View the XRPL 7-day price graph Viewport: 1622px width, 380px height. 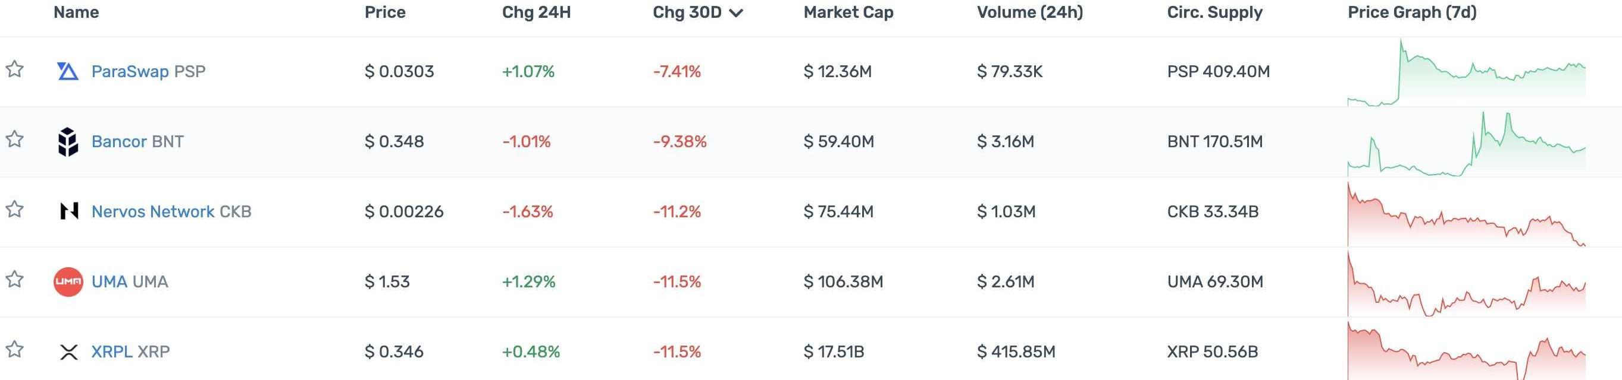pos(1466,351)
